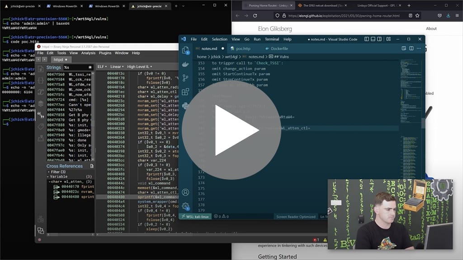
Task: Navigate forward in Binary Ninja
Action: coord(44,60)
